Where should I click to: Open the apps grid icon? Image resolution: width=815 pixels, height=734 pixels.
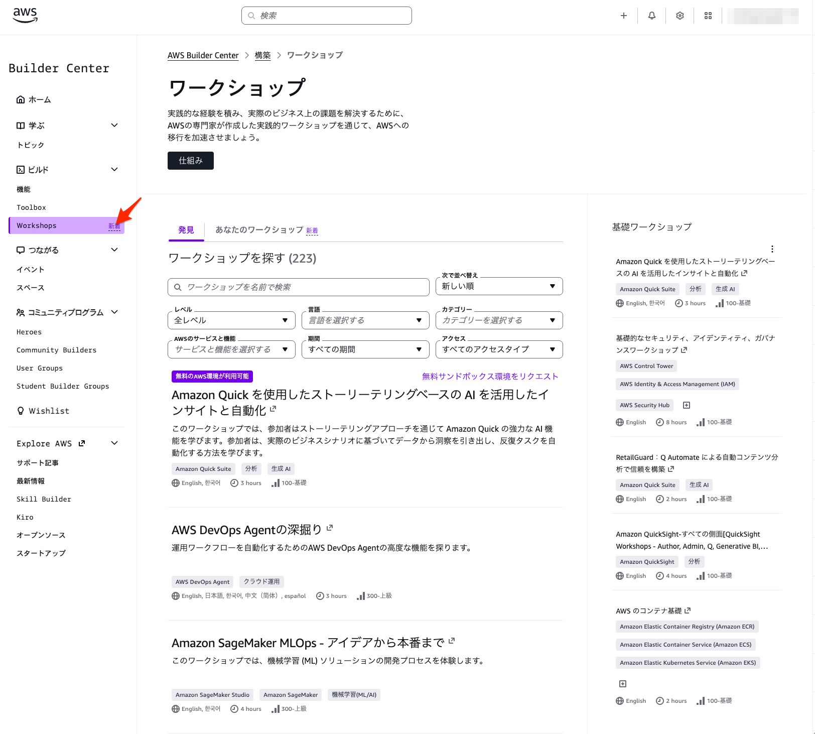(x=708, y=16)
